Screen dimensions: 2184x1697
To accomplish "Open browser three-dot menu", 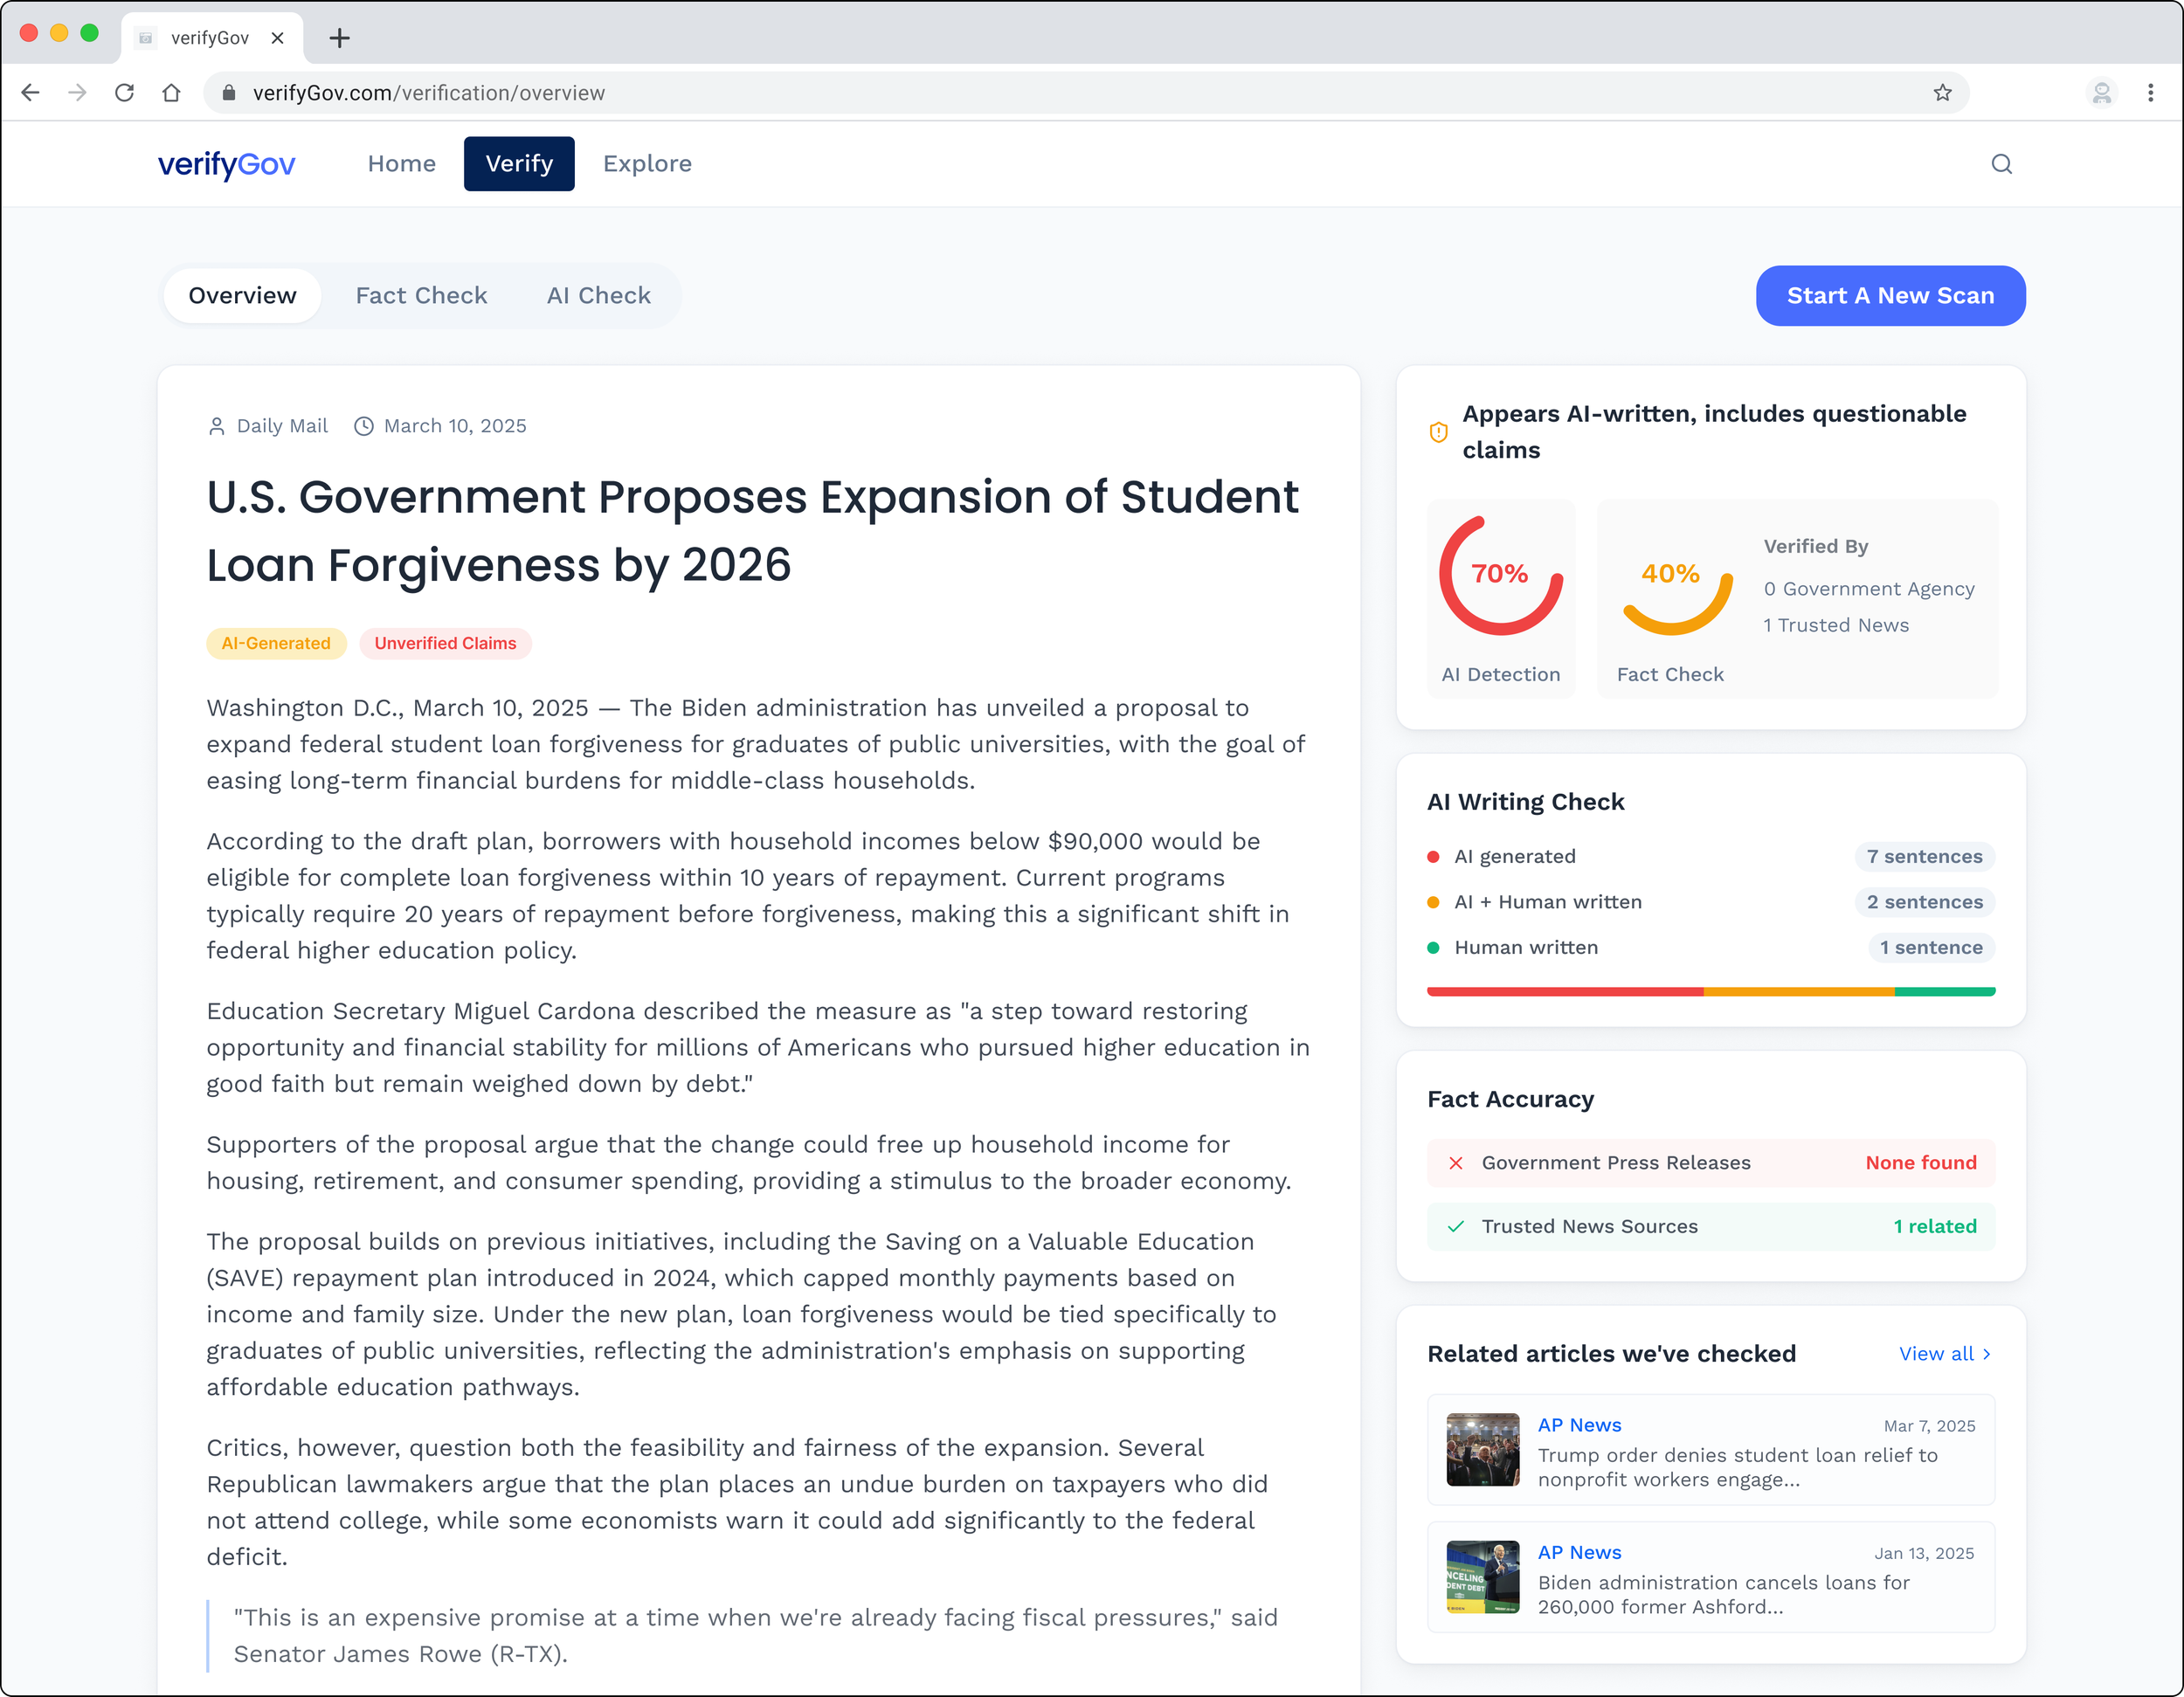I will click(x=2150, y=93).
